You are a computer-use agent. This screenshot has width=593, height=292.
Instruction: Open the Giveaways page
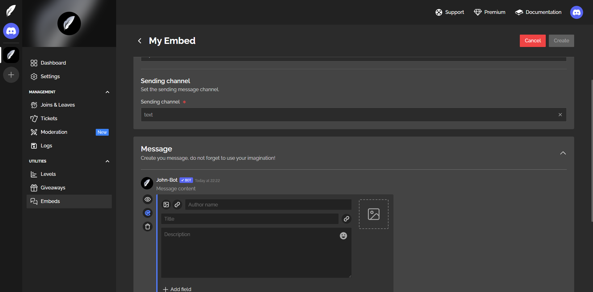click(x=53, y=188)
